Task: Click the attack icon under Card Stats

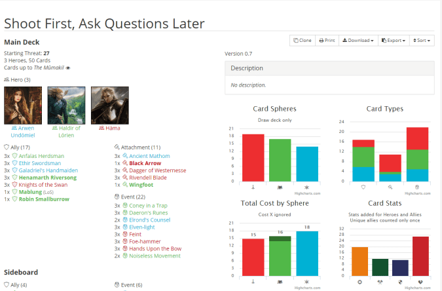Action: [x=380, y=281]
